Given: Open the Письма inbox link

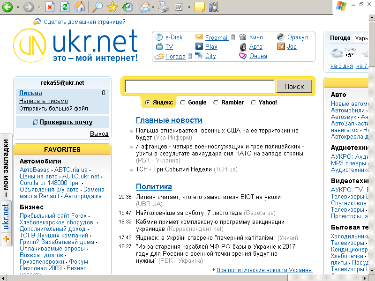Looking at the screenshot, I should point(30,93).
